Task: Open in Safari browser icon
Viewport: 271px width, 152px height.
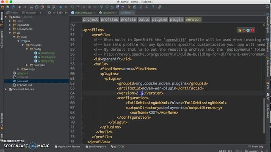Action: (248, 30)
